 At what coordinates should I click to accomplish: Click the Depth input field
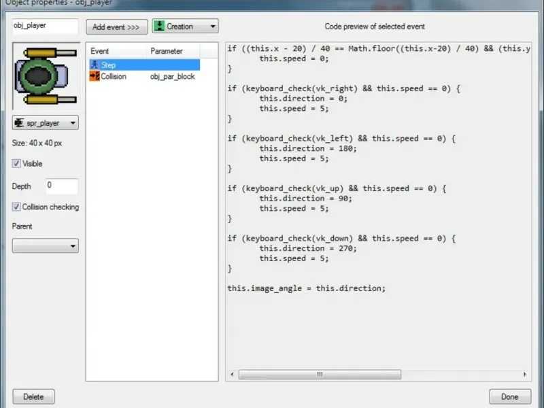[x=62, y=186]
